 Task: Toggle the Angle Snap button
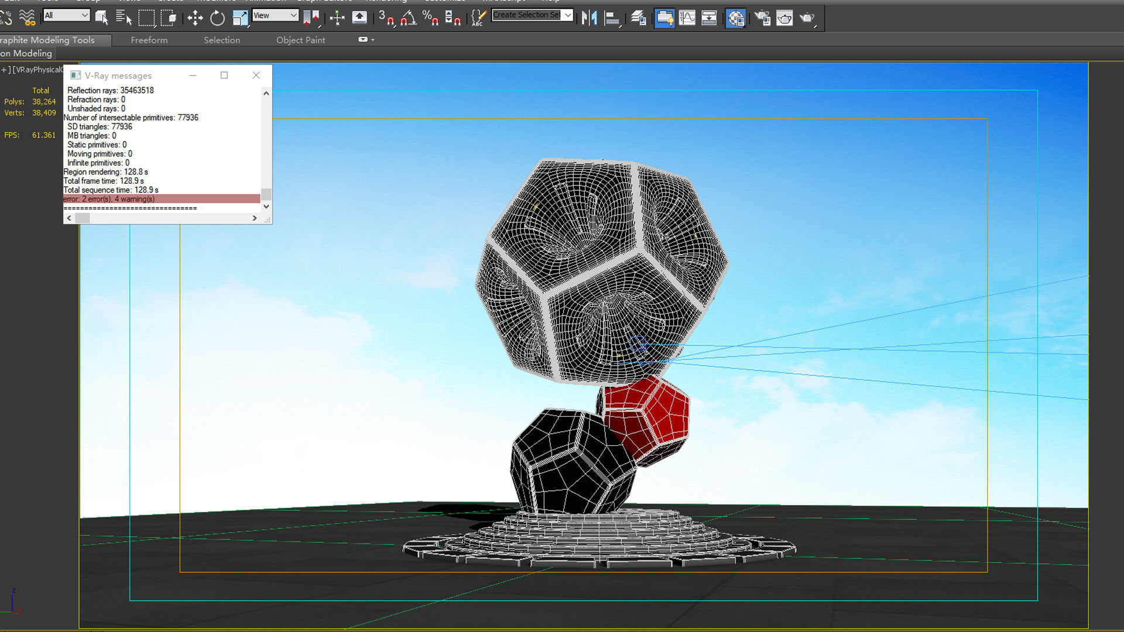tap(408, 18)
